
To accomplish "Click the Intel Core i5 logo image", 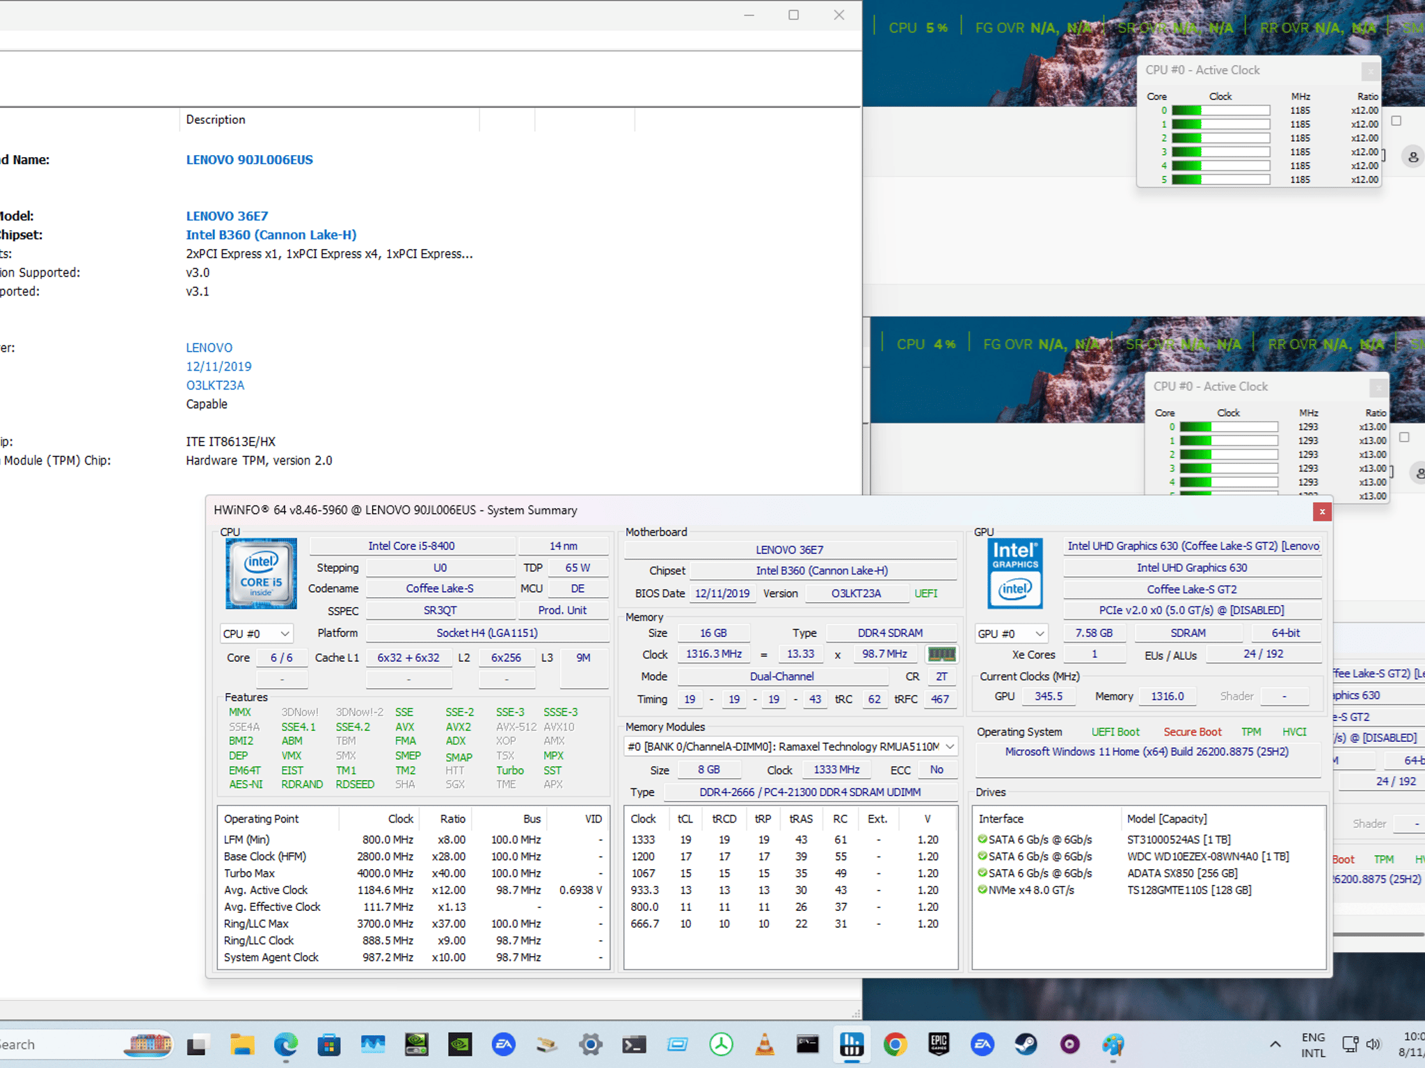I will point(261,574).
